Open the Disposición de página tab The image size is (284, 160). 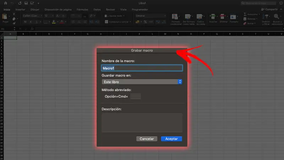click(x=58, y=10)
